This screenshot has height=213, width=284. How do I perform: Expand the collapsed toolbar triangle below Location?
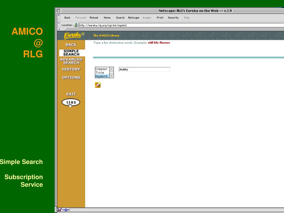point(59,29)
